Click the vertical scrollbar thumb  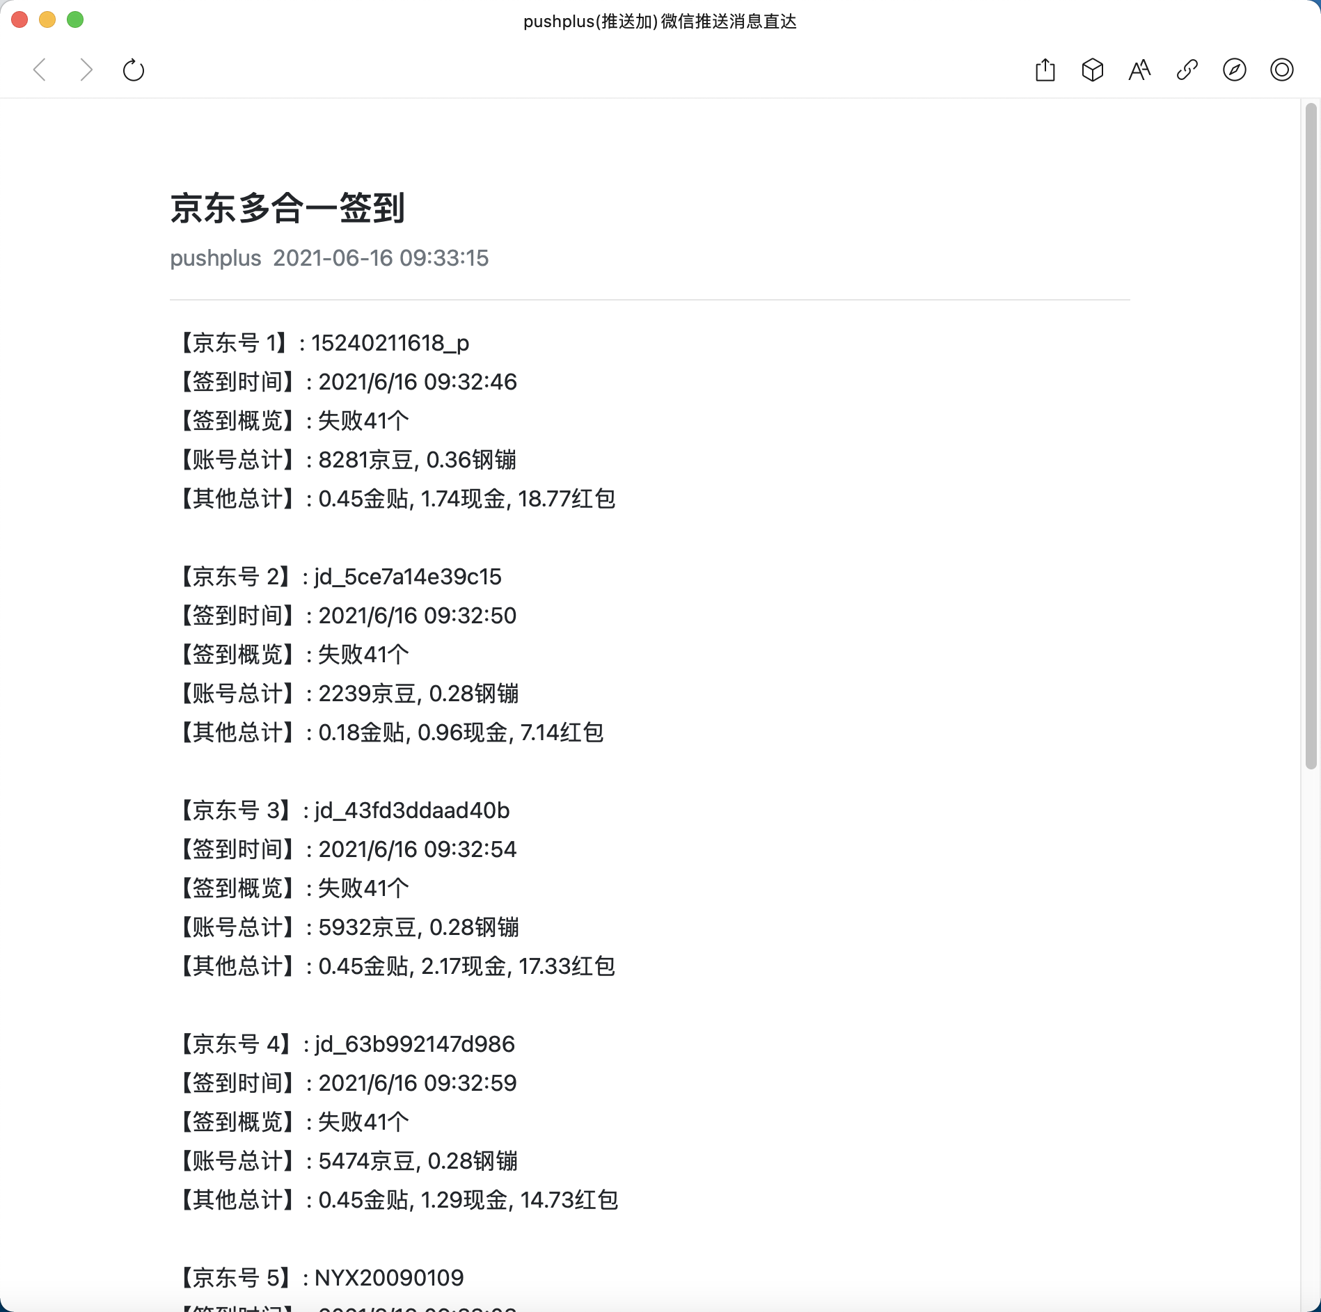(1311, 436)
